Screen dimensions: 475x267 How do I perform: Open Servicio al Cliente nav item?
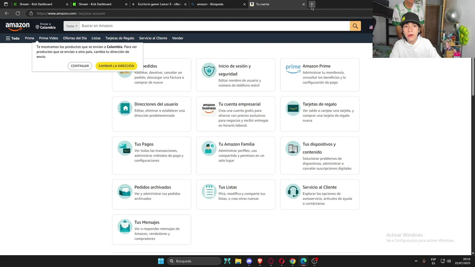[x=153, y=38]
